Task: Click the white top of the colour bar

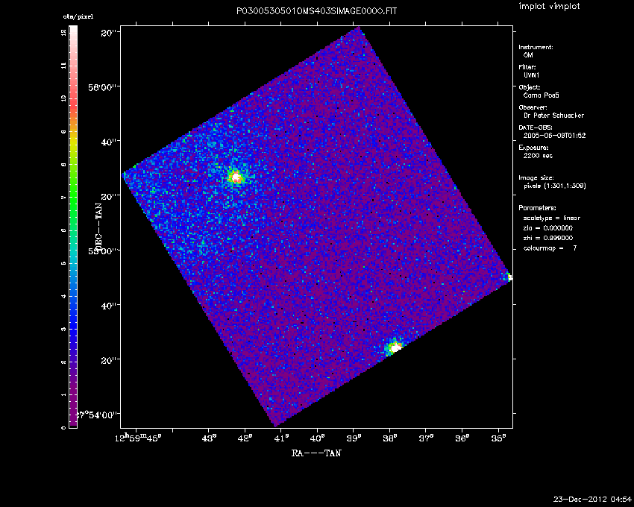Action: point(72,32)
